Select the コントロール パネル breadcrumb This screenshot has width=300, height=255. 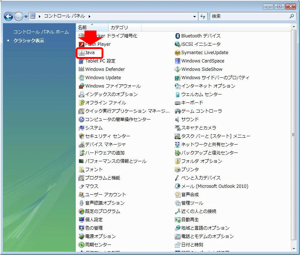(x=64, y=16)
